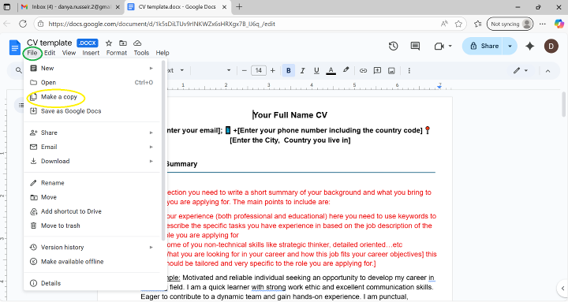Screen dimensions: 568x302
Task: Open a new browser tab
Action: click(x=239, y=6)
